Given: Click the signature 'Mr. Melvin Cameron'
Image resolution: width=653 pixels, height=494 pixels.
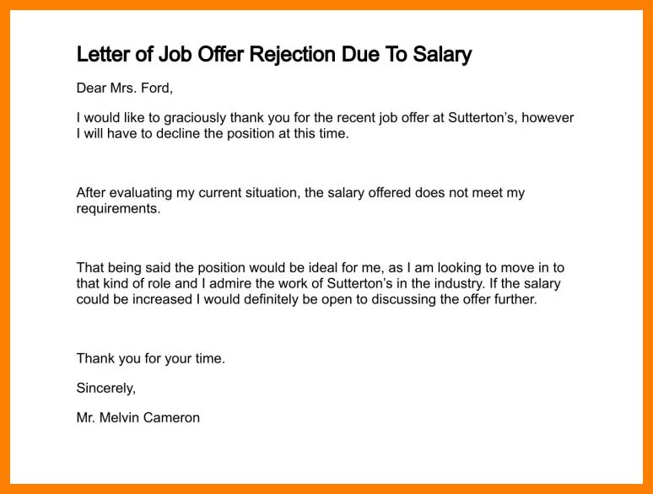Looking at the screenshot, I should pyautogui.click(x=138, y=418).
